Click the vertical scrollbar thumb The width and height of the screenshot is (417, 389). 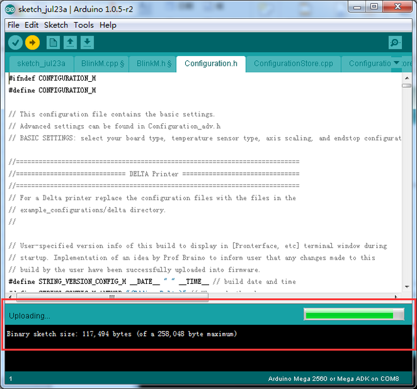point(407,86)
